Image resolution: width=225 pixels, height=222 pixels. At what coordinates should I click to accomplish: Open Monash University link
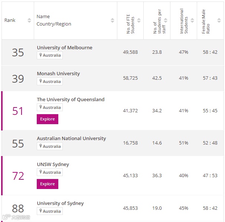coord(58,74)
